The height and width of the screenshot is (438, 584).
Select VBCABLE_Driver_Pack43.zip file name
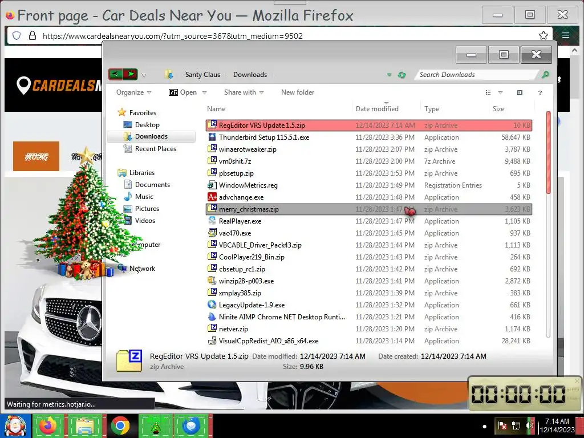tap(260, 245)
